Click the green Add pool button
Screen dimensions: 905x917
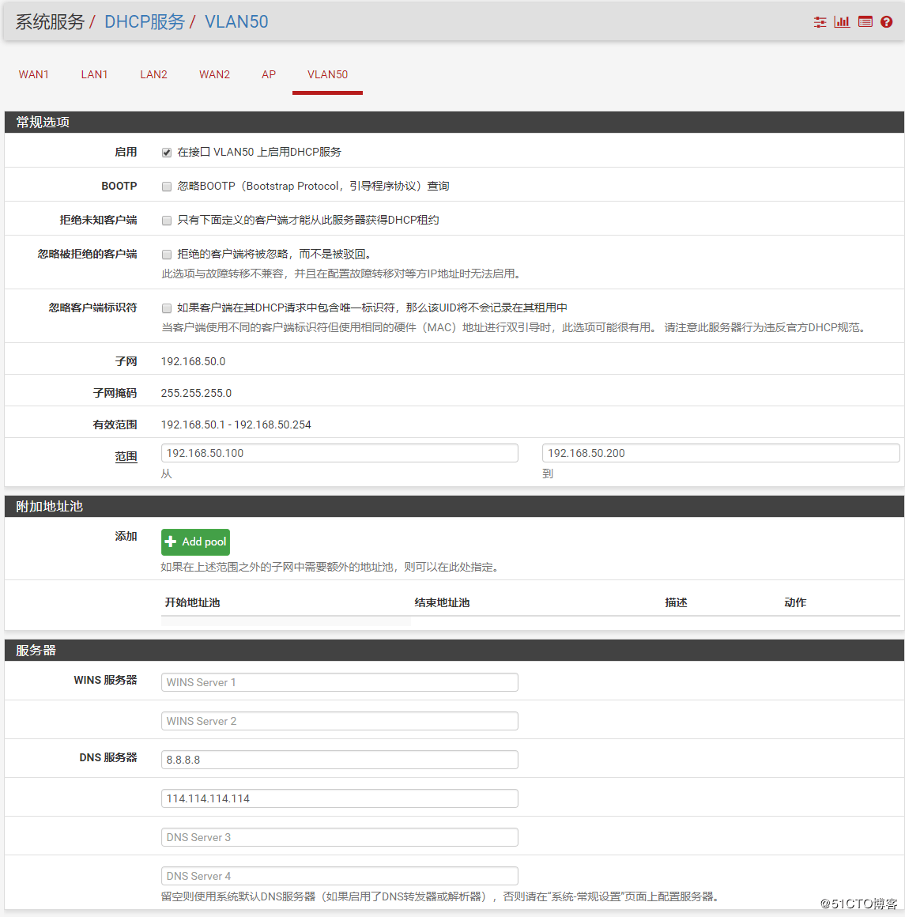[195, 542]
